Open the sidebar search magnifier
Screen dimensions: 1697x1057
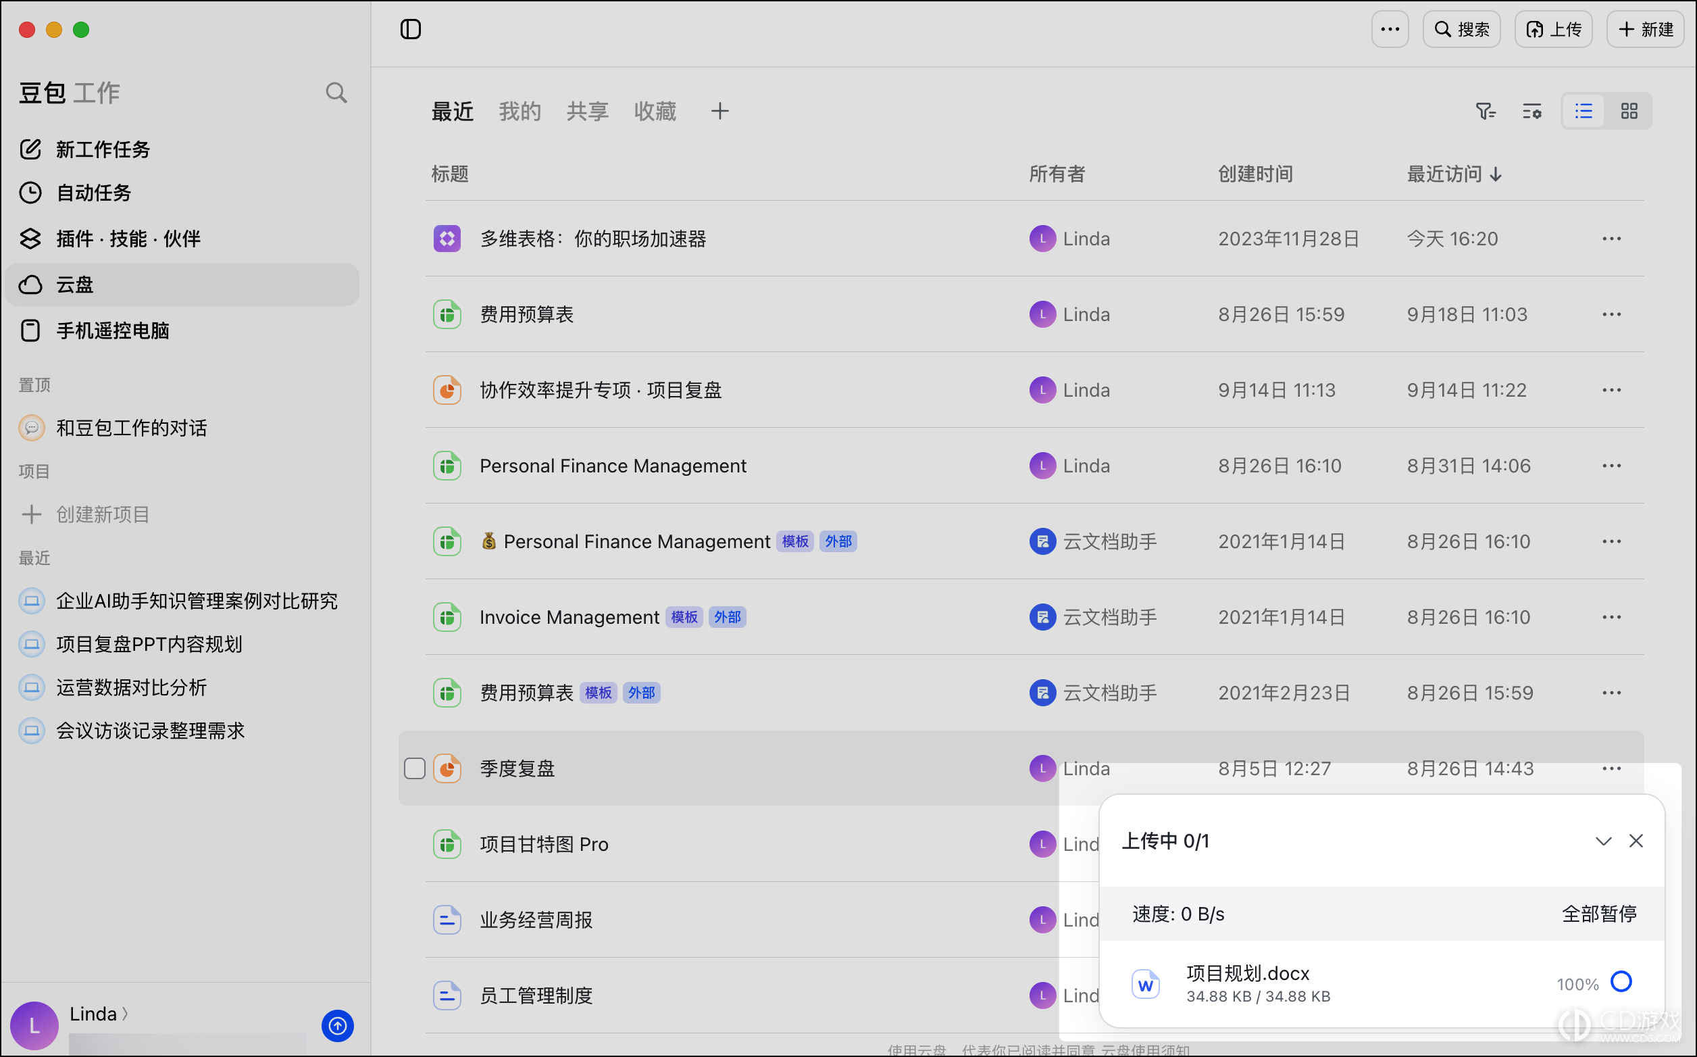click(x=336, y=93)
